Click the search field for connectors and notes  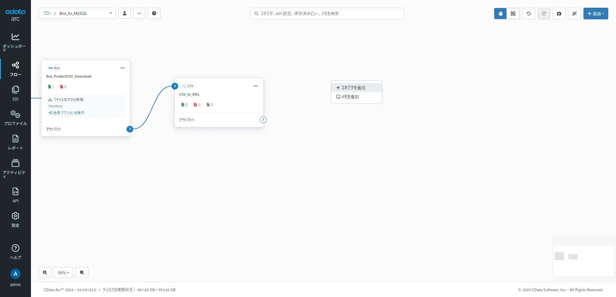(x=327, y=14)
